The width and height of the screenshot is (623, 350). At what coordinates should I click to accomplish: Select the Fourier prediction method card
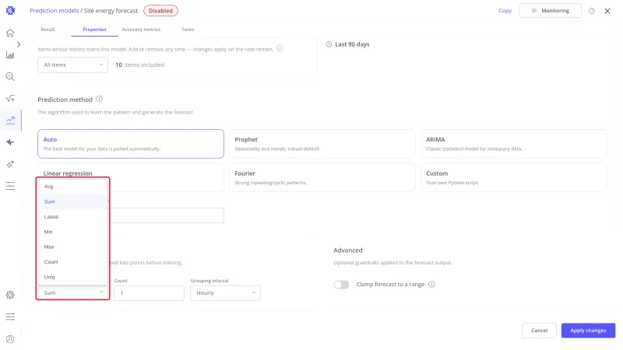tap(322, 177)
